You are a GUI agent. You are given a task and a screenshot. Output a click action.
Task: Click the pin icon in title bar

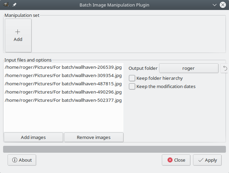click(14, 5)
